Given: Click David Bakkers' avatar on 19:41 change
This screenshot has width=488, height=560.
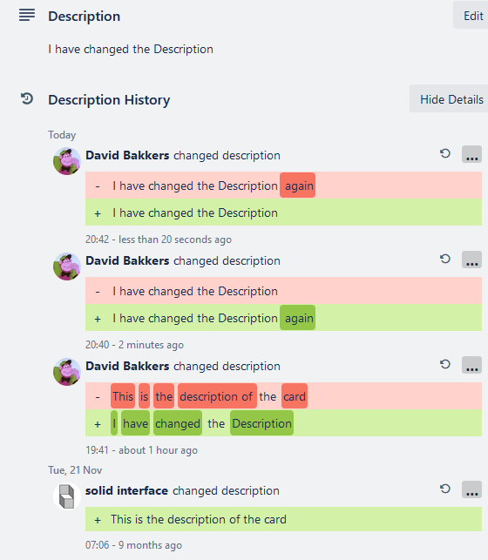Looking at the screenshot, I should [67, 372].
